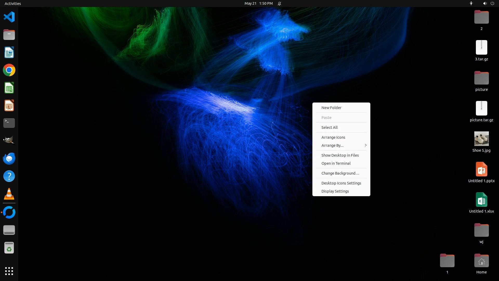Viewport: 499px width, 281px height.
Task: Open Visual Studio Code from dock
Action: pos(9,17)
